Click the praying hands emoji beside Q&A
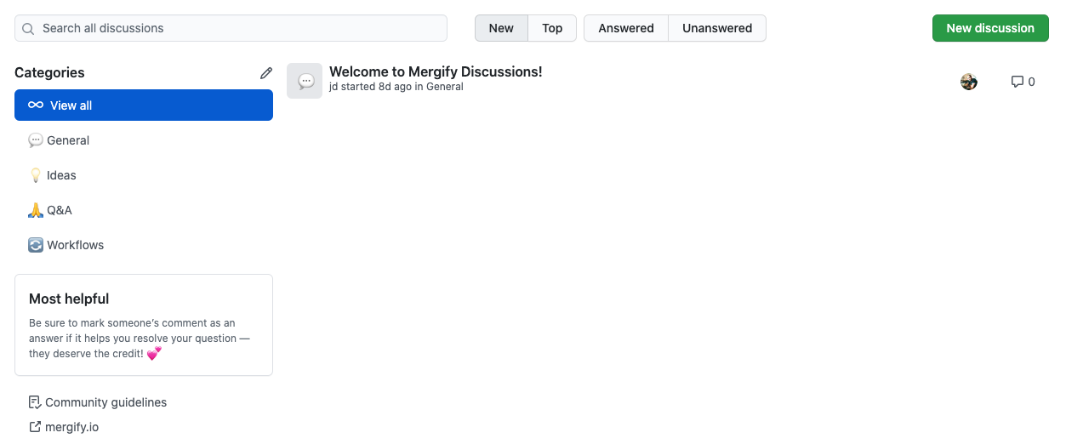 36,210
